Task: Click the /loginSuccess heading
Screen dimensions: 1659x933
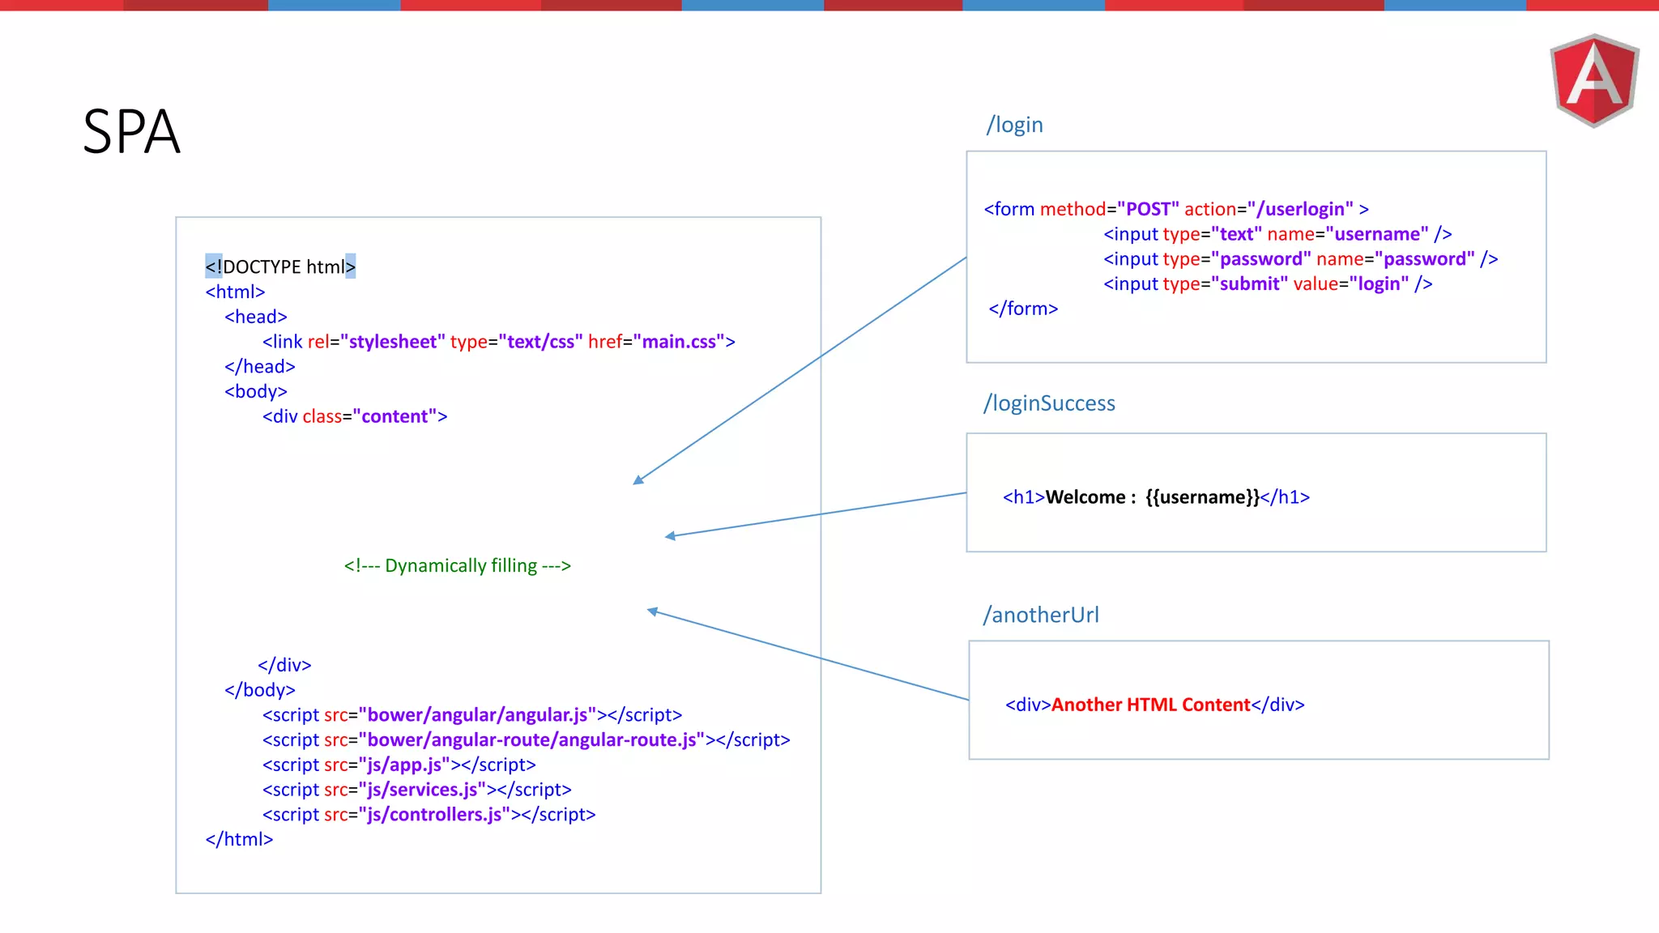Action: (x=1049, y=403)
